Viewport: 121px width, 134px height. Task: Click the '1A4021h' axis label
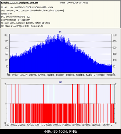tap(90, 75)
